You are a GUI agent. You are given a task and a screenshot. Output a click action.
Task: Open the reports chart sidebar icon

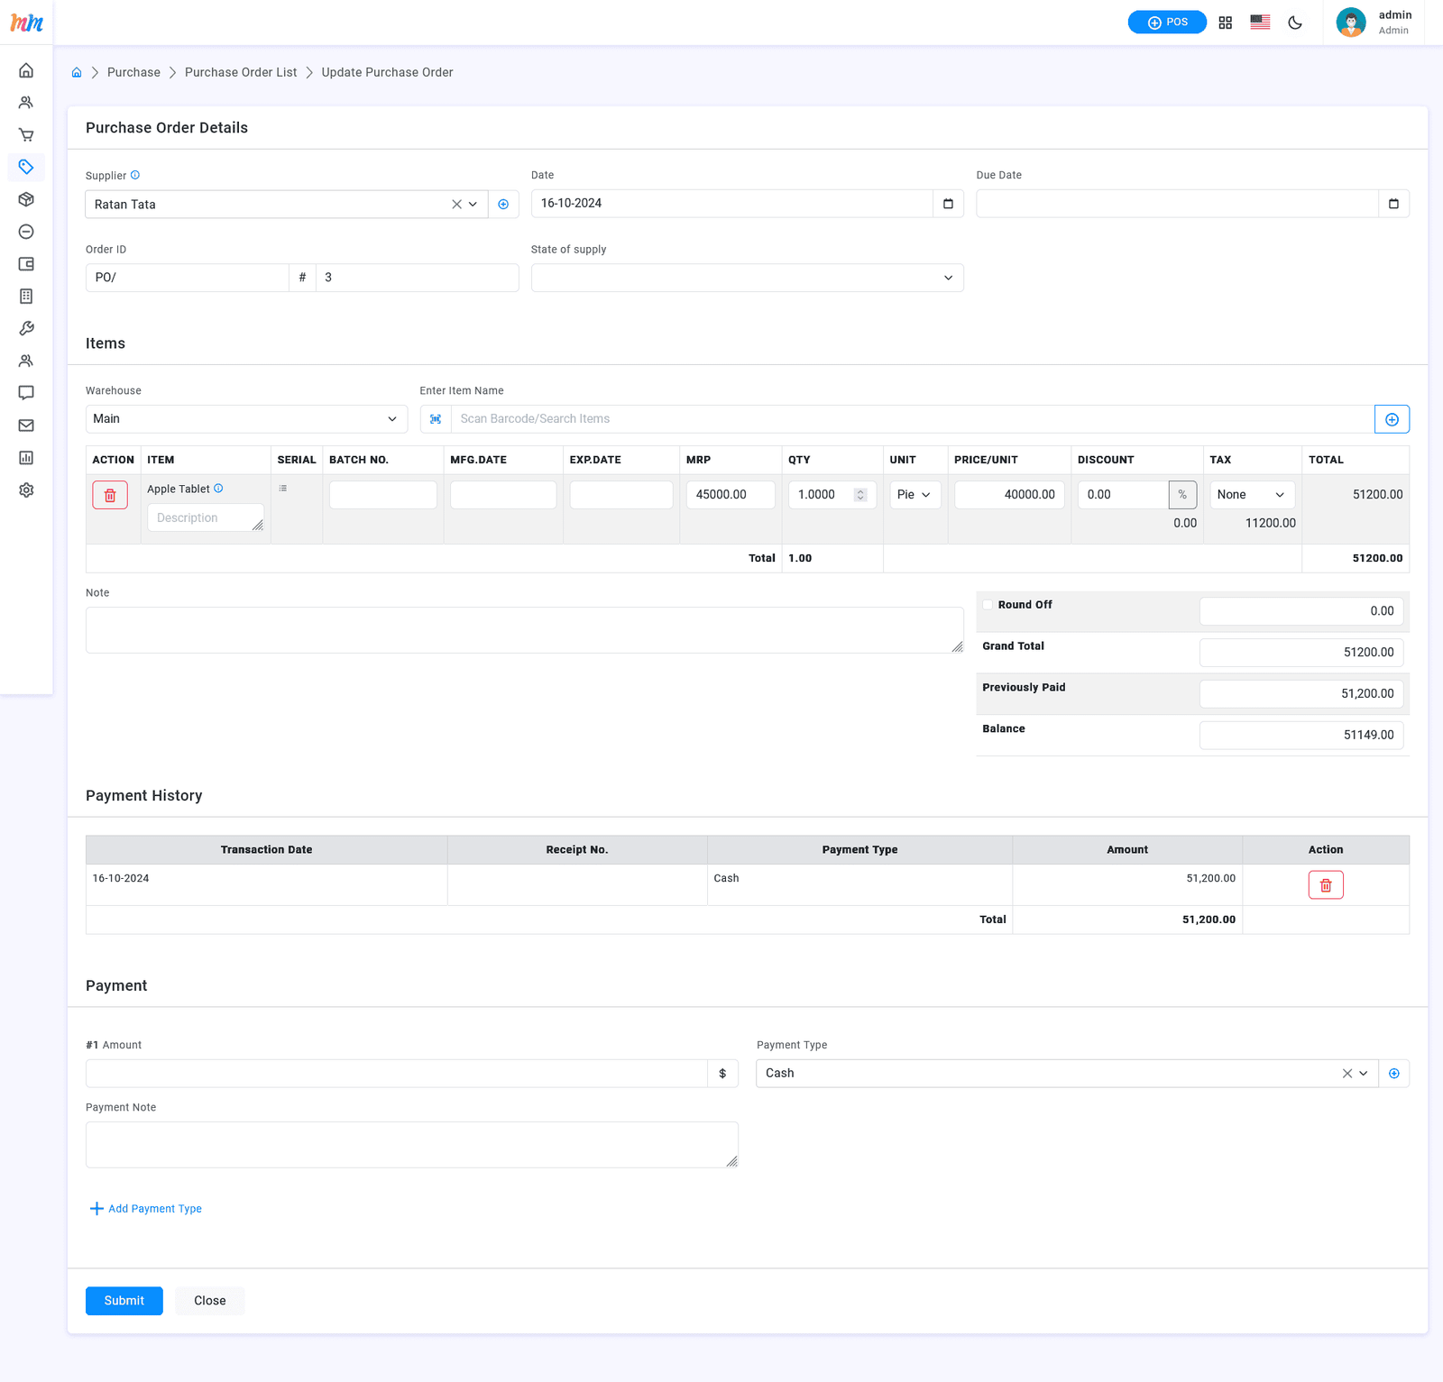tap(26, 458)
